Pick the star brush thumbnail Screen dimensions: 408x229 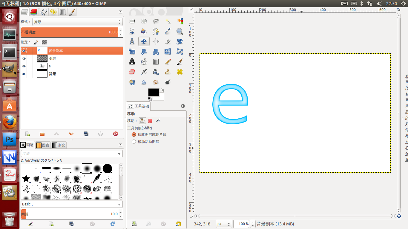click(26, 179)
